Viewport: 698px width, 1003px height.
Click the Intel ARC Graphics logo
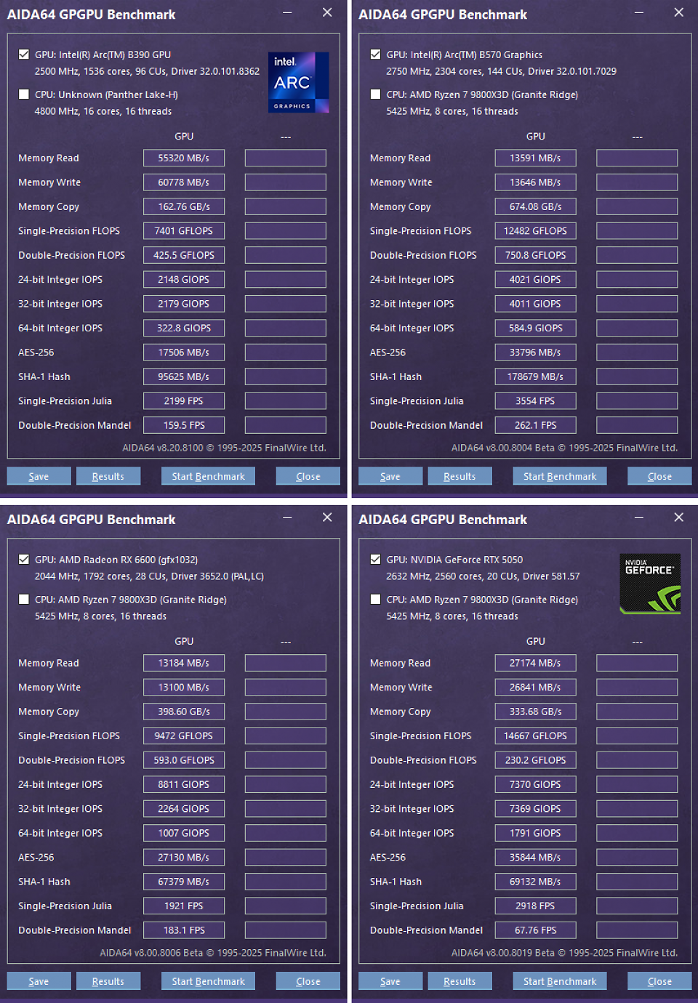click(298, 82)
